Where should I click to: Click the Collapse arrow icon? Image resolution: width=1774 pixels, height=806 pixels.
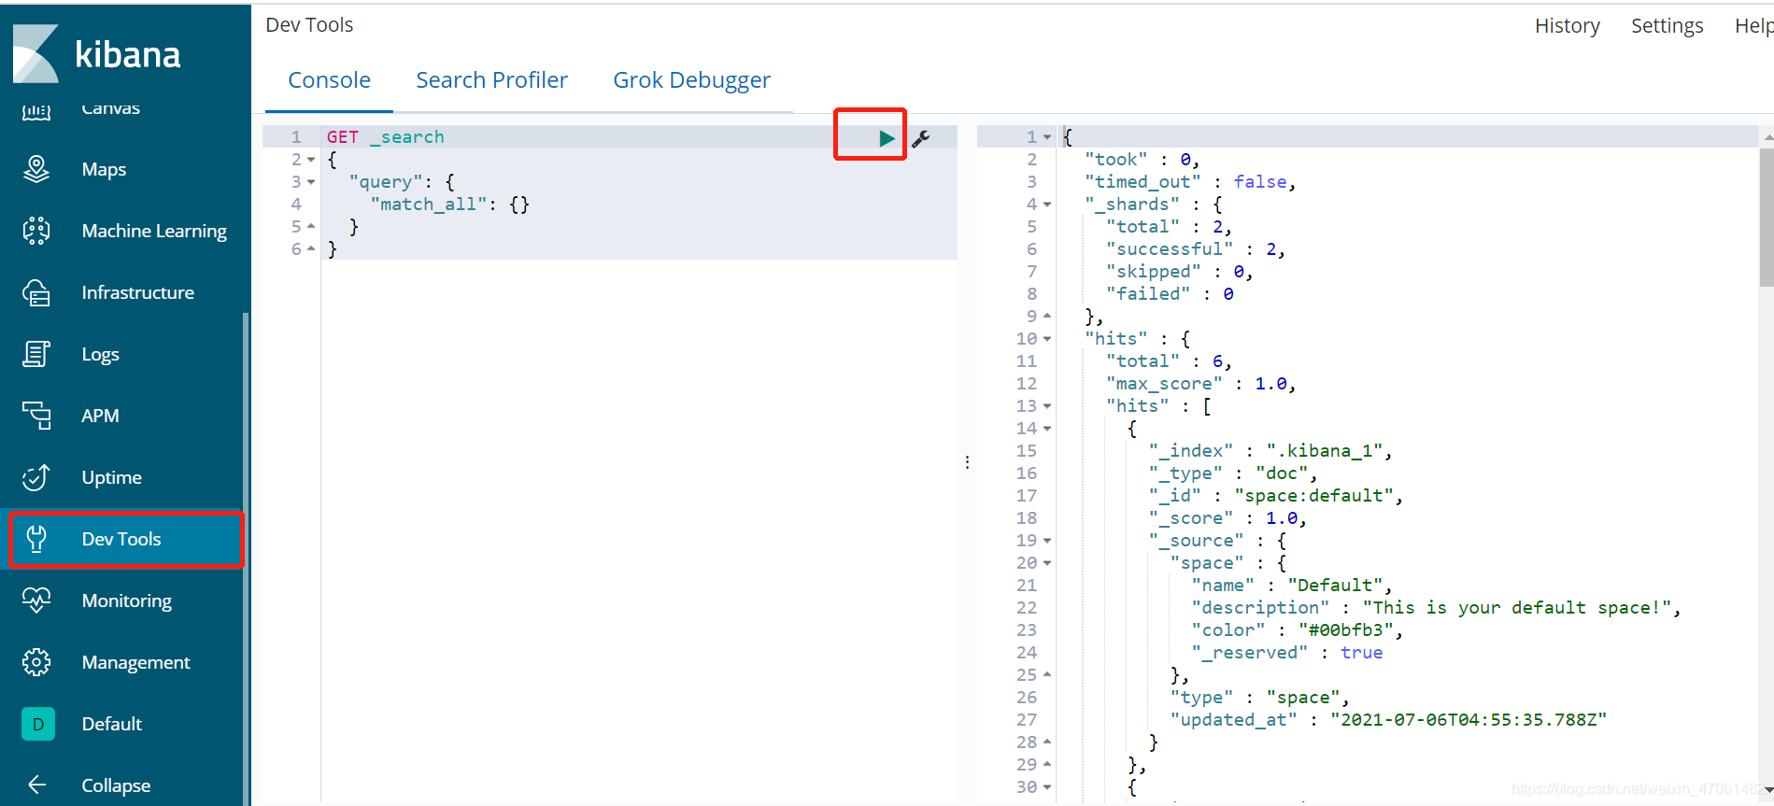coord(36,785)
